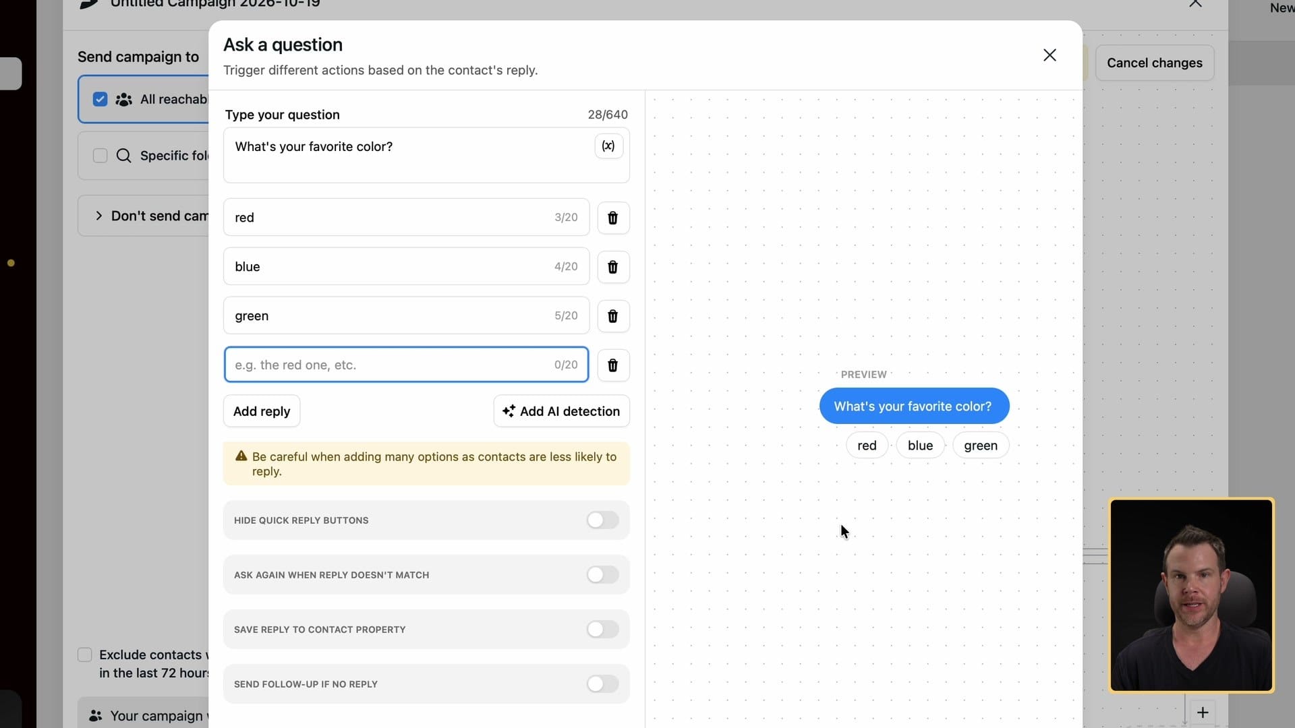
Task: Close the Ask a question dialog
Action: tap(1049, 55)
